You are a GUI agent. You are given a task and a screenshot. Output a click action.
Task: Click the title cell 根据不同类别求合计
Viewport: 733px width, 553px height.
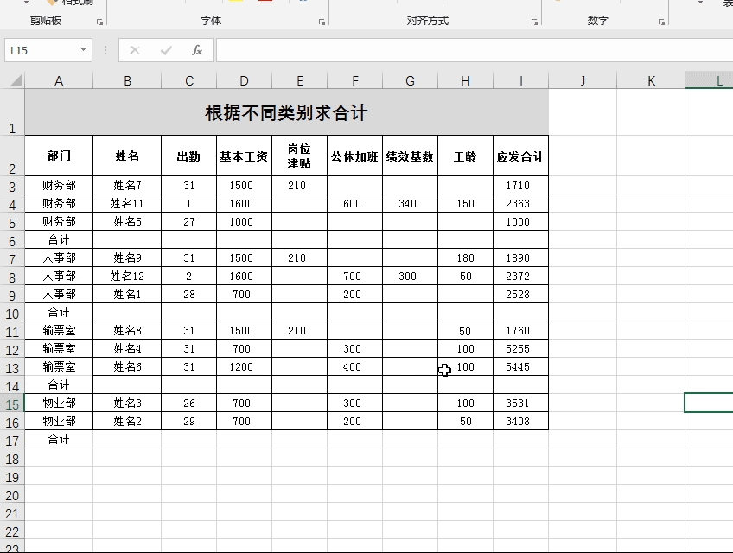coord(287,112)
